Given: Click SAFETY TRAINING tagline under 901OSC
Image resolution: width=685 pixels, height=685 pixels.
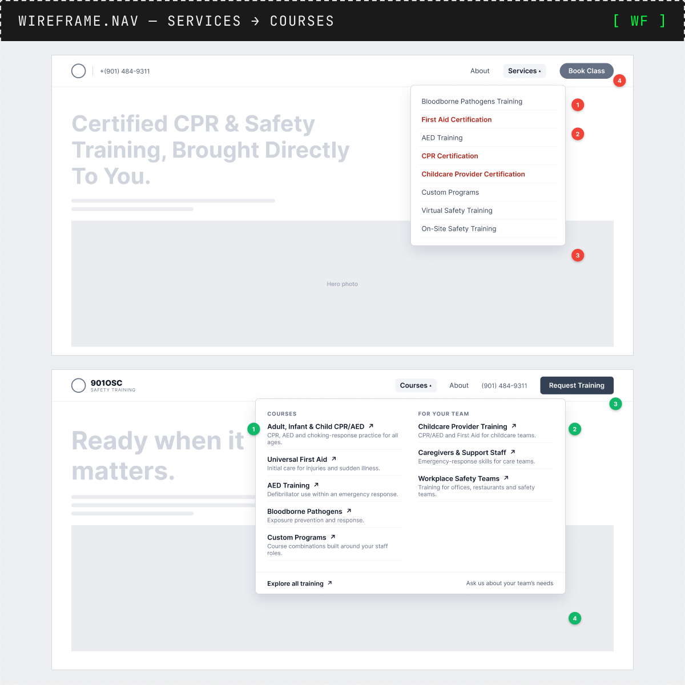Looking at the screenshot, I should tap(113, 390).
